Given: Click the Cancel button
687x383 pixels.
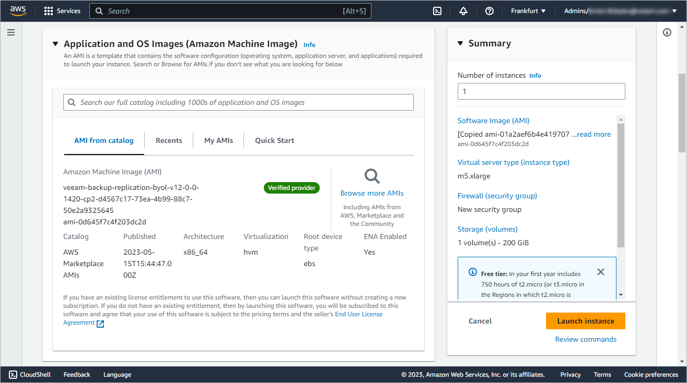Looking at the screenshot, I should (480, 321).
